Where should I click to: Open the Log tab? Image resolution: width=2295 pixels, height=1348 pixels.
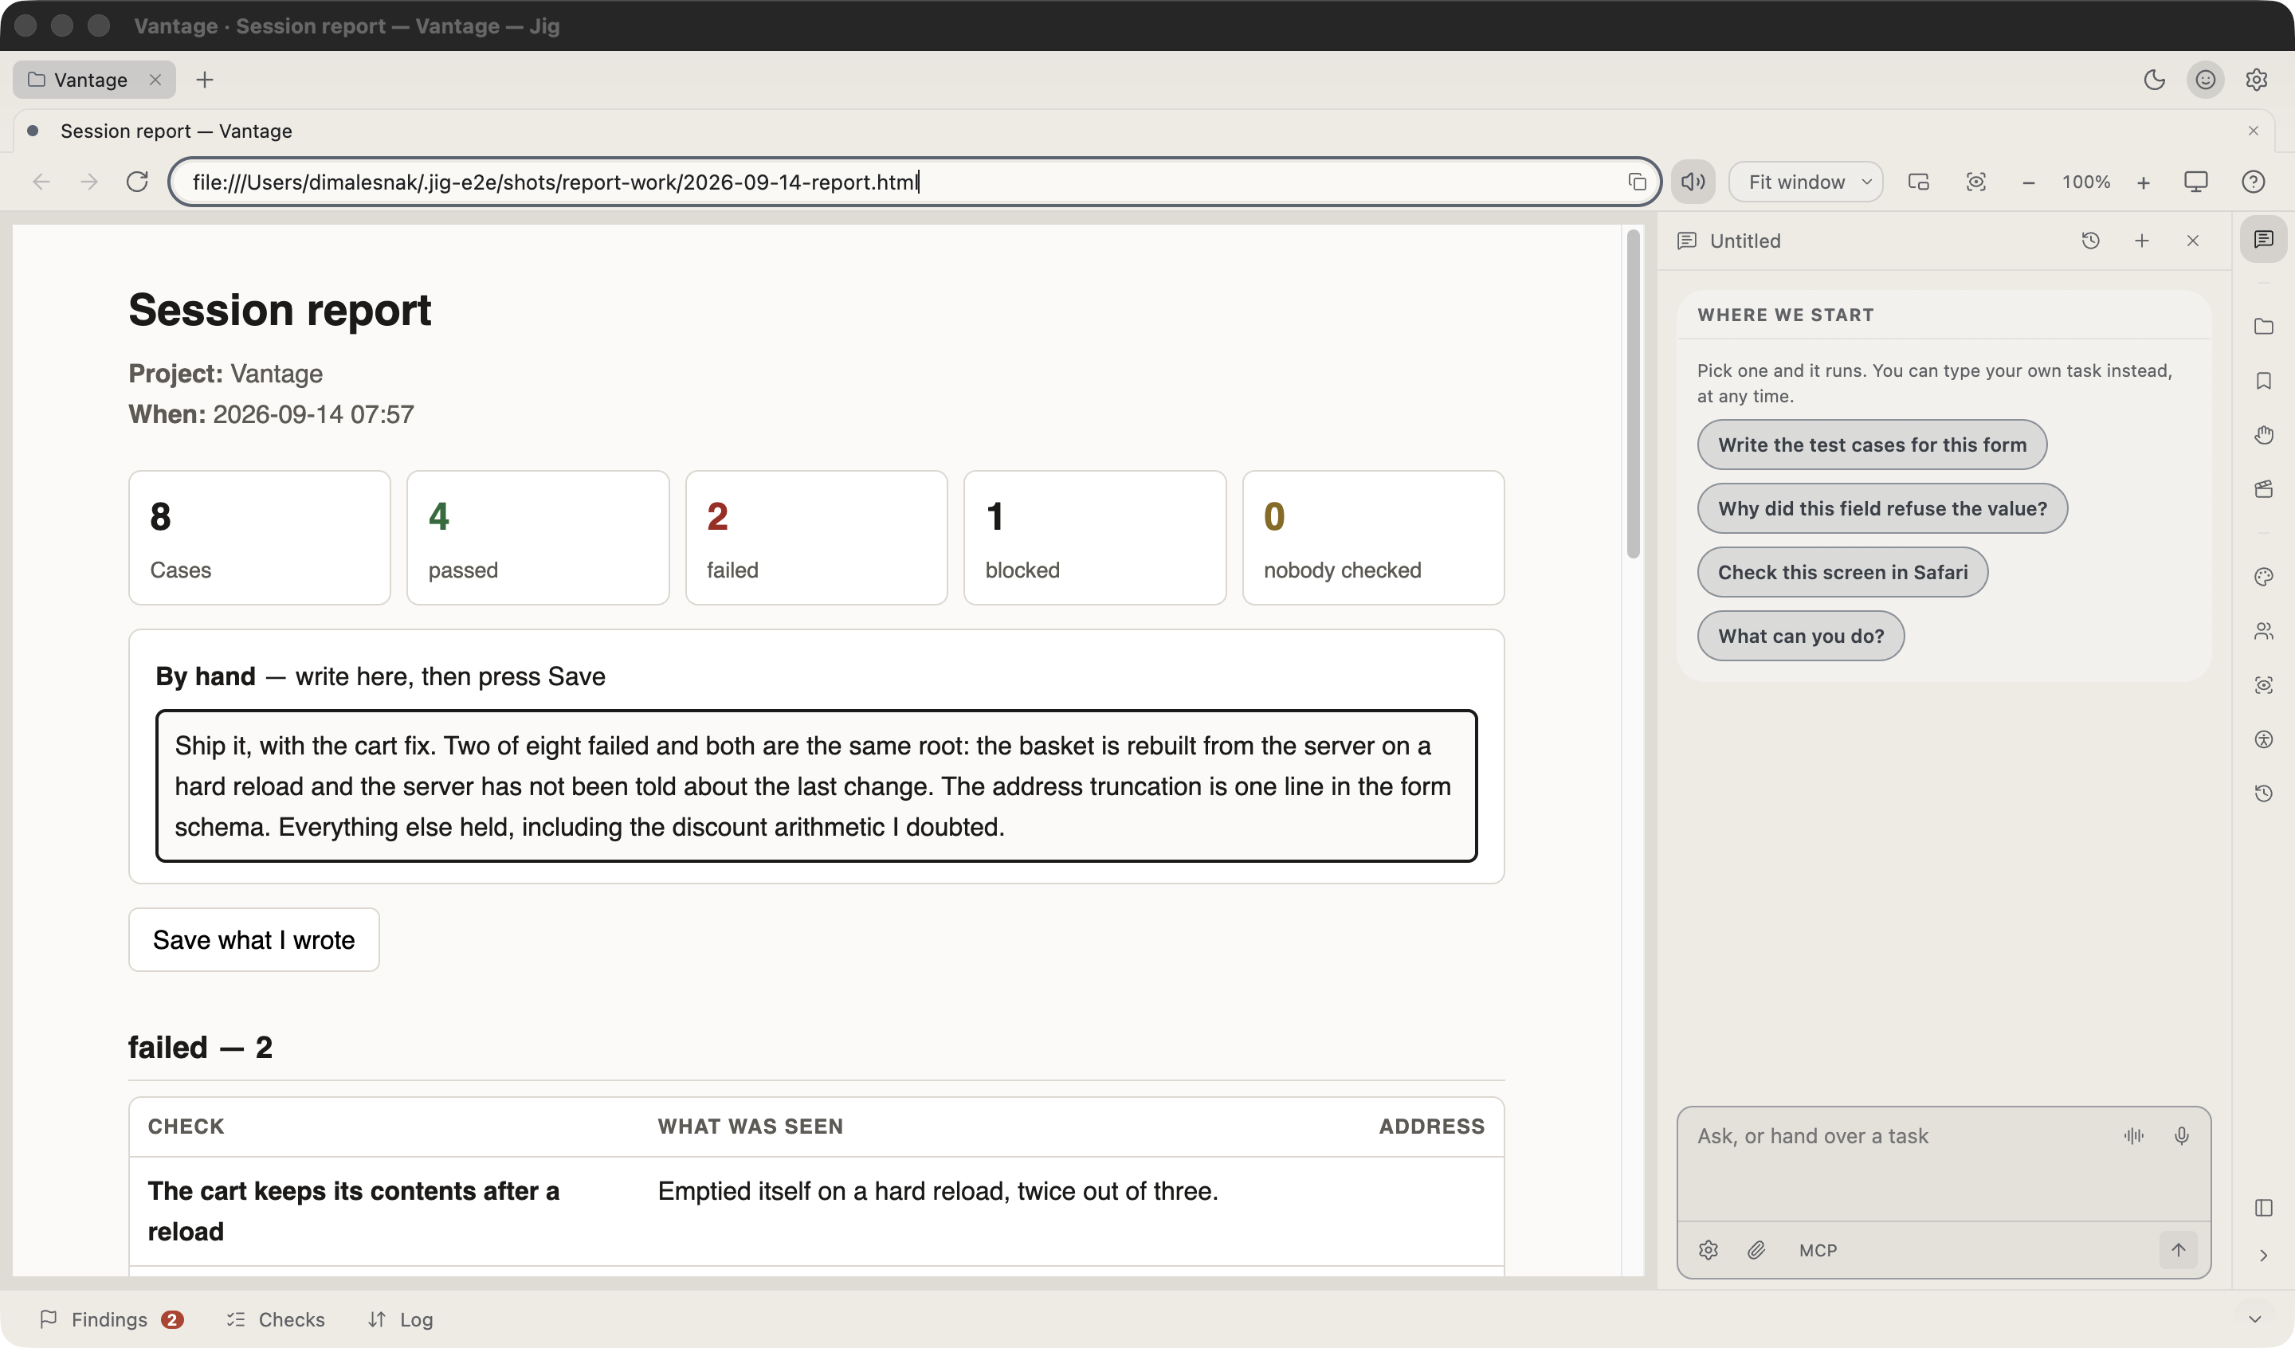click(401, 1320)
